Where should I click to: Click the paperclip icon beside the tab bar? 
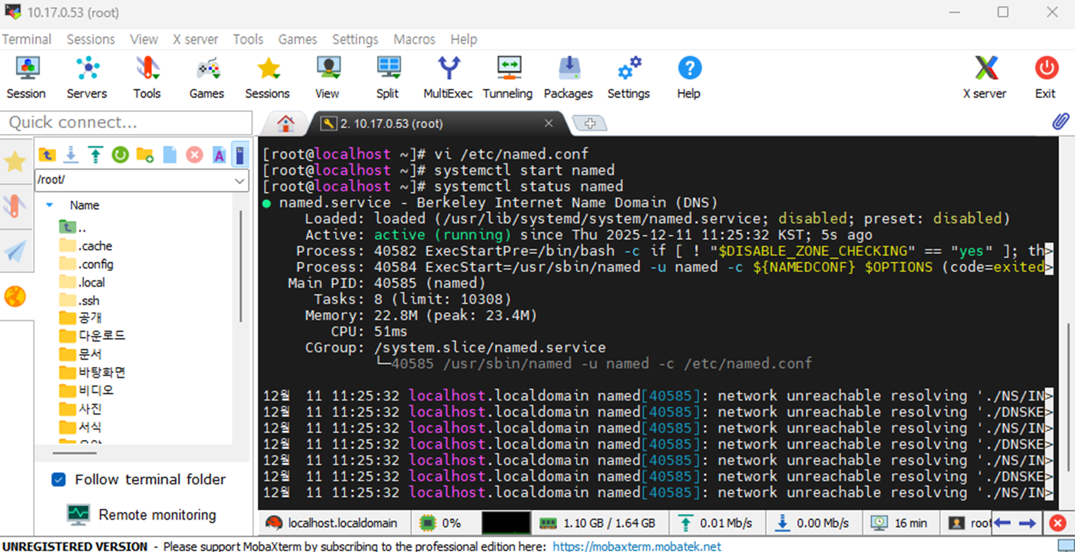coord(1061,122)
